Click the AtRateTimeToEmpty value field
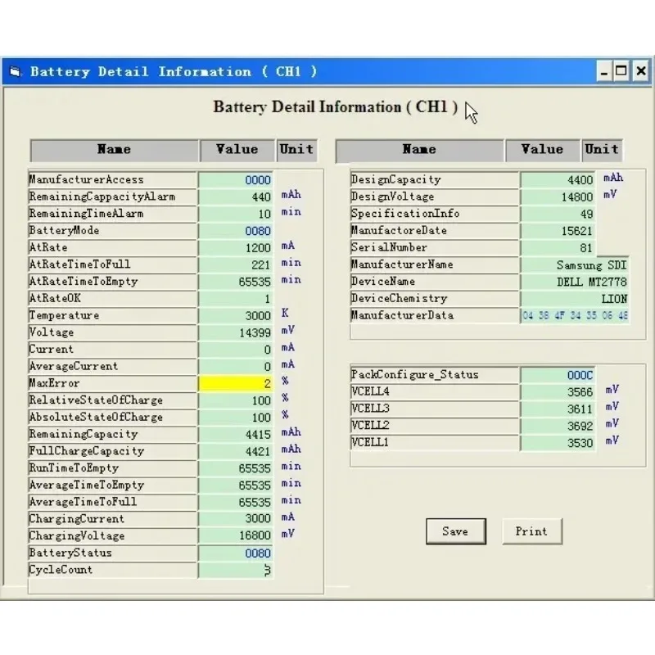The image size is (655, 655). [x=236, y=282]
